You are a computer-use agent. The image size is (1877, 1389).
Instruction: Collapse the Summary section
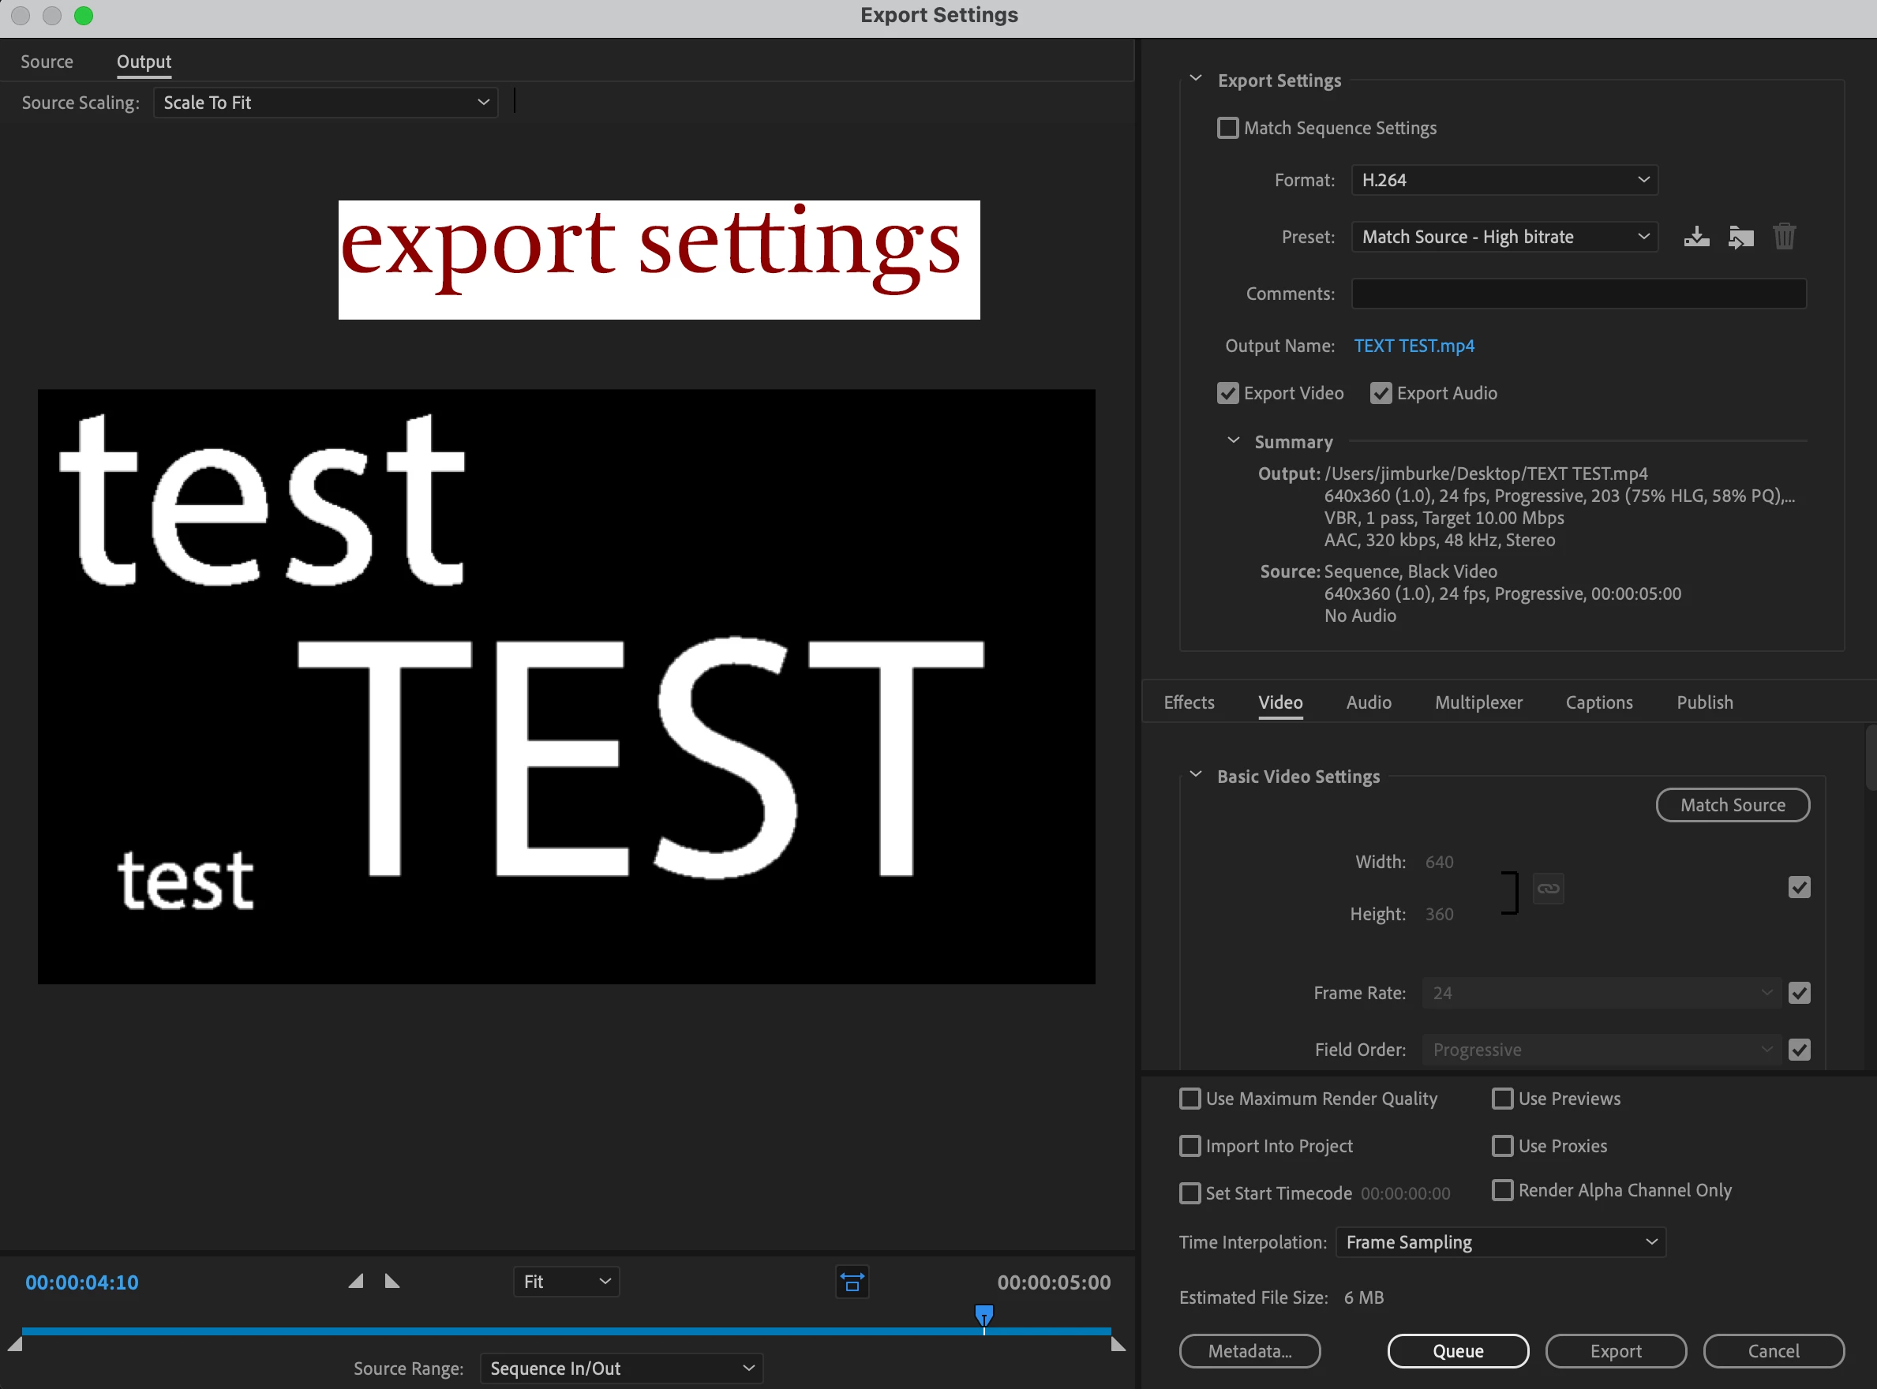(x=1233, y=440)
